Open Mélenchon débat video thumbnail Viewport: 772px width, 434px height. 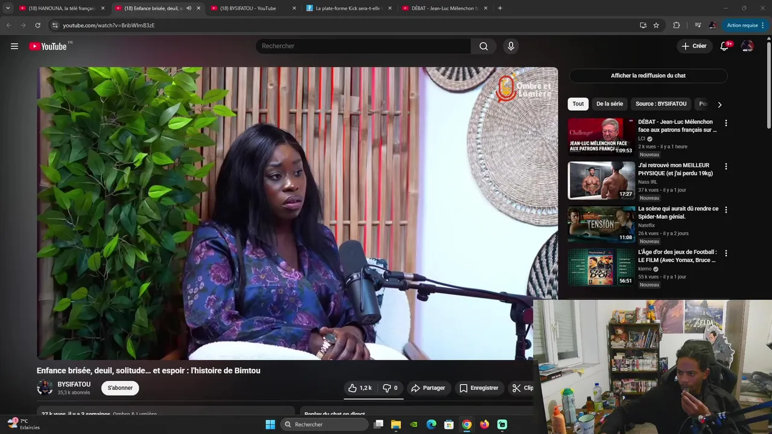[601, 137]
